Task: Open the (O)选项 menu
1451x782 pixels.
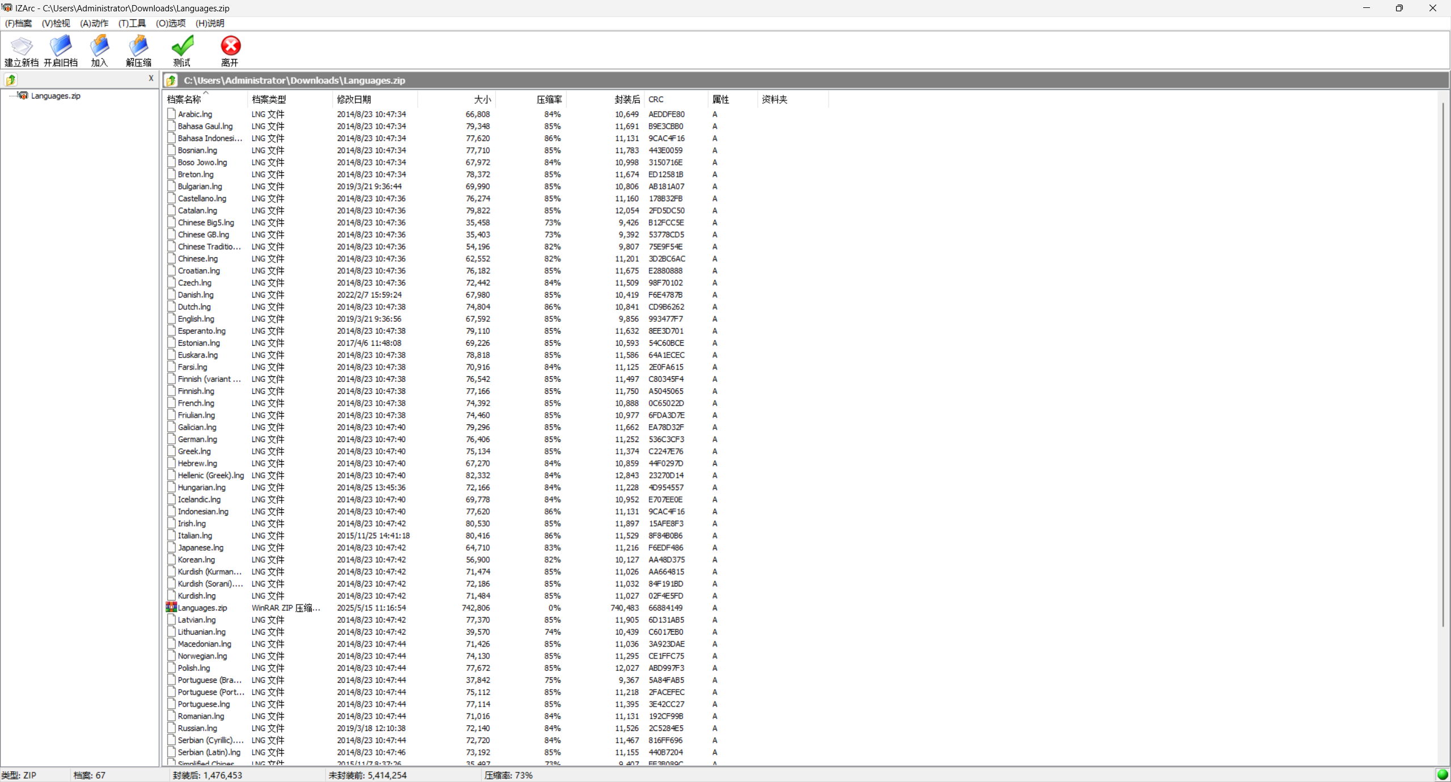Action: 171,23
